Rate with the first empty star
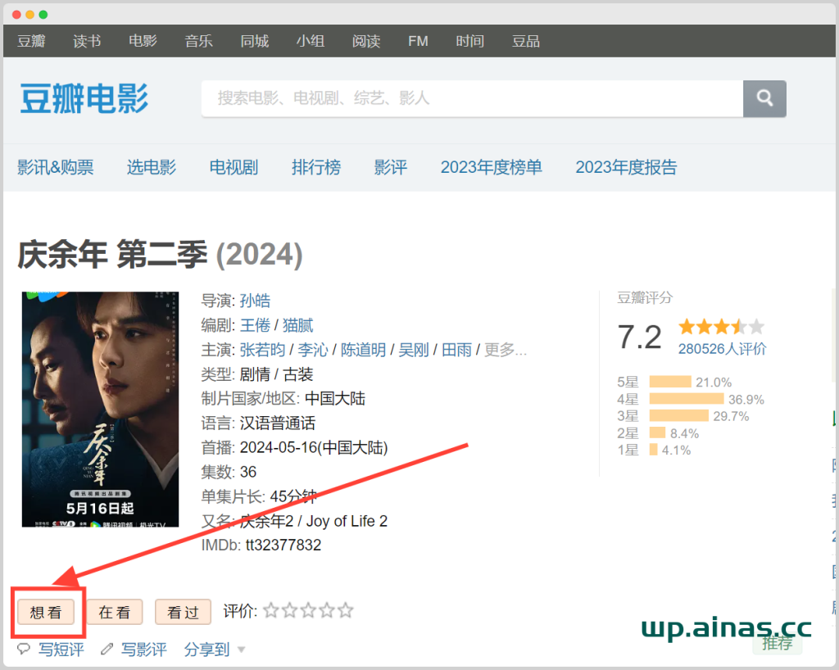 [x=271, y=610]
